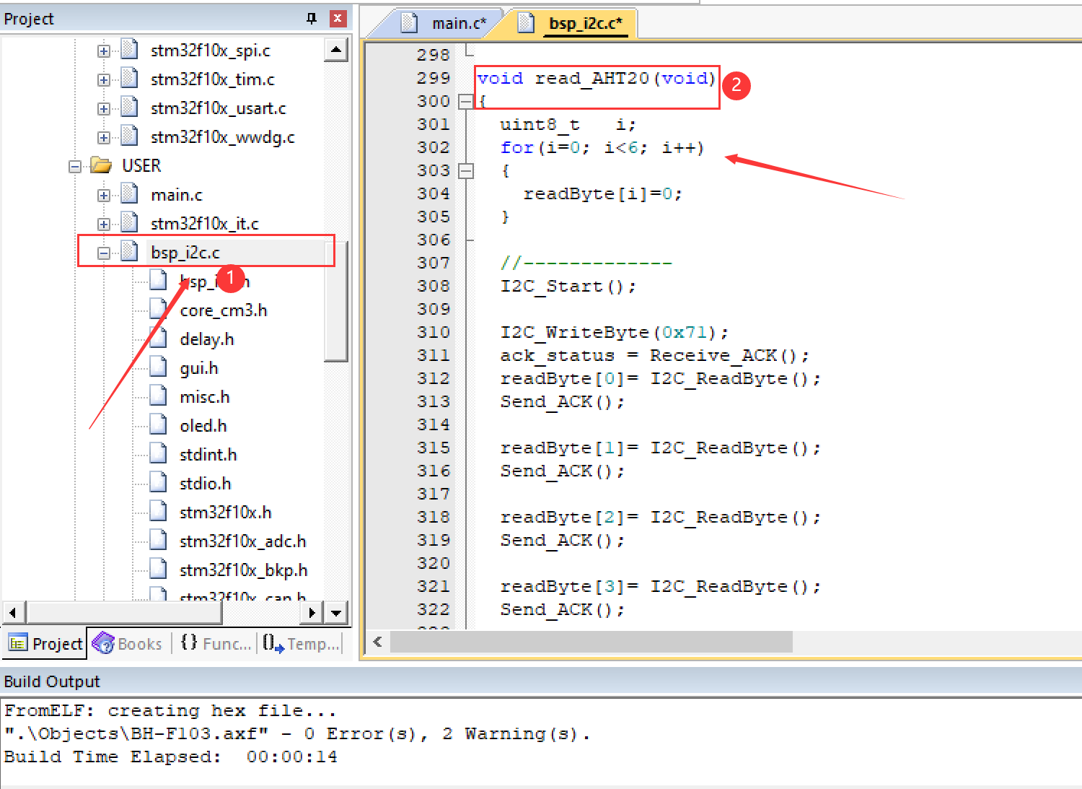Click the 0 Error(s), 2 Warning(s) line
The image size is (1082, 789).
pos(297,733)
